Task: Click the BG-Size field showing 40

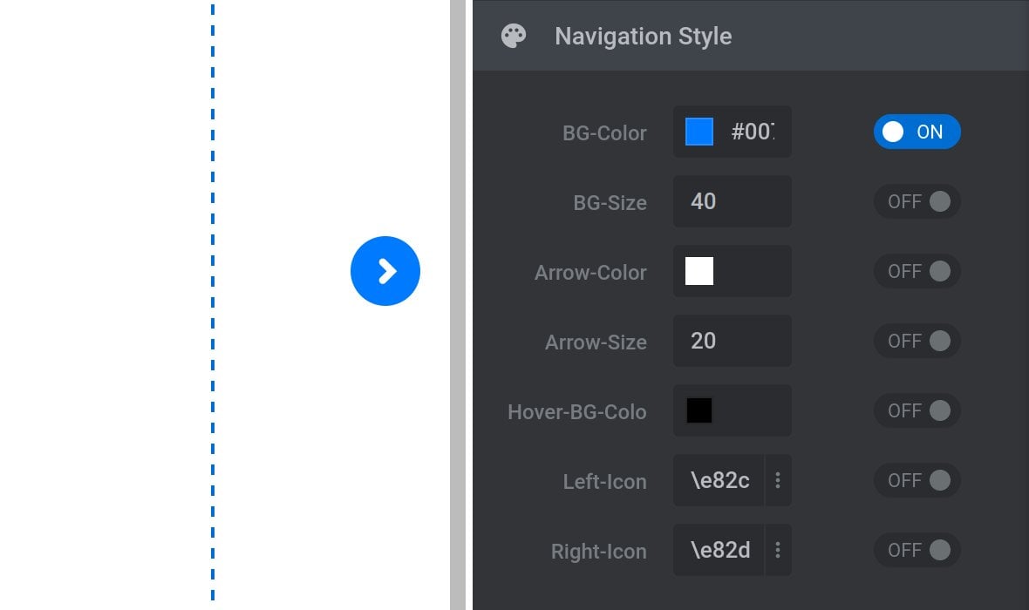Action: [x=732, y=201]
